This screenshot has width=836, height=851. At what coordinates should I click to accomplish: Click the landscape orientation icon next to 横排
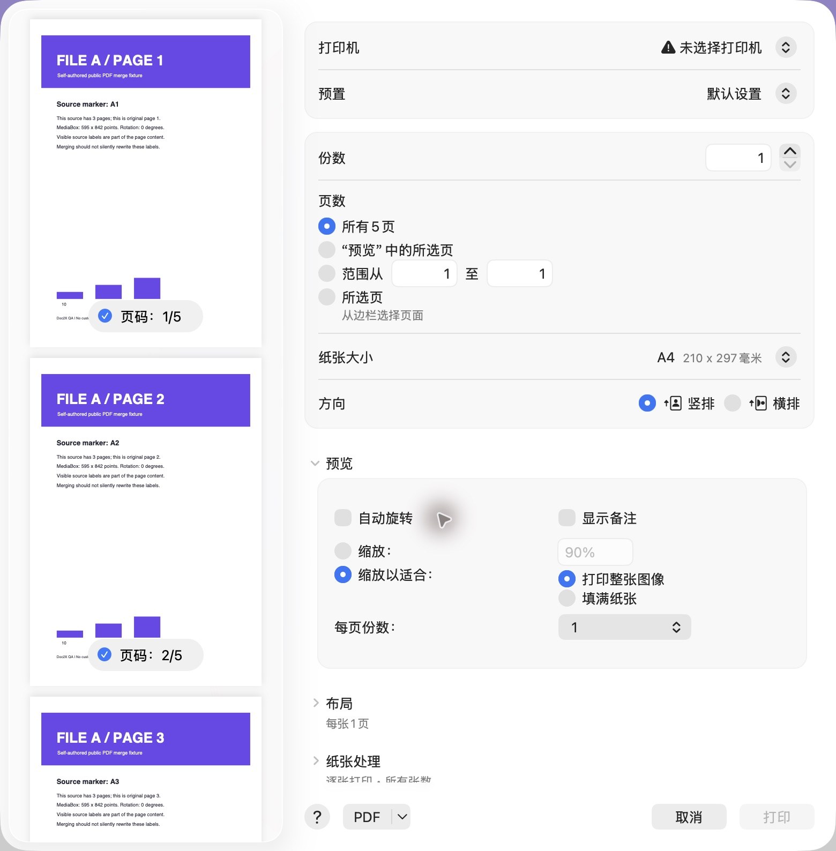(758, 403)
